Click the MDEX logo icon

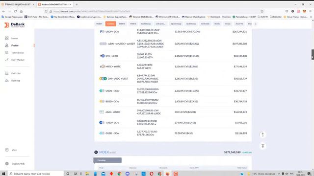[x=96, y=152]
